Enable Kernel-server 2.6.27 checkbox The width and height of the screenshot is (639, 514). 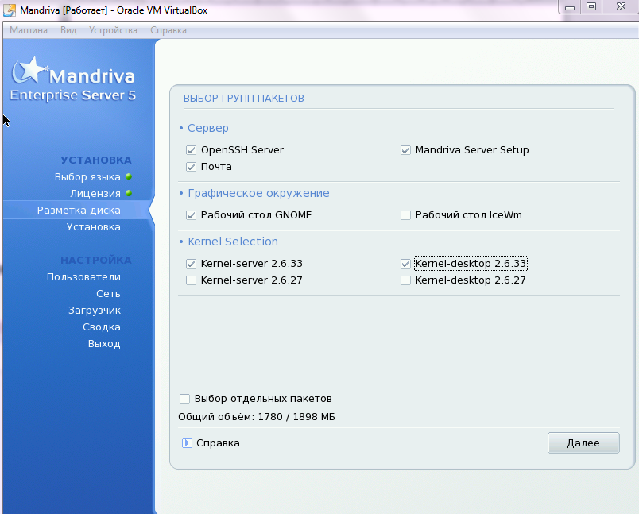191,280
